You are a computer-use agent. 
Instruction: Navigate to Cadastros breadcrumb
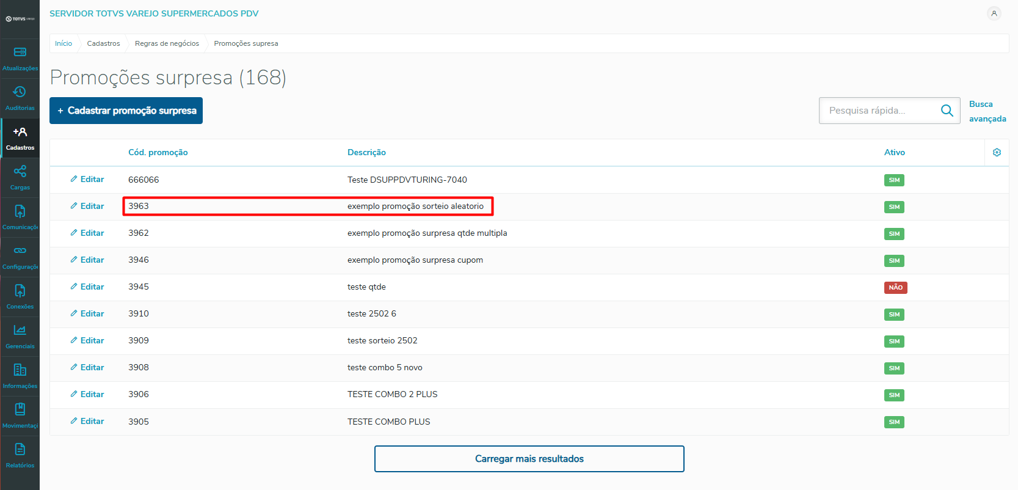point(103,43)
